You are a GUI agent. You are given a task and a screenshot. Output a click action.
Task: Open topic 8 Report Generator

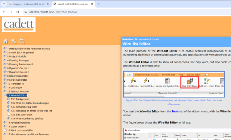coord(18,76)
